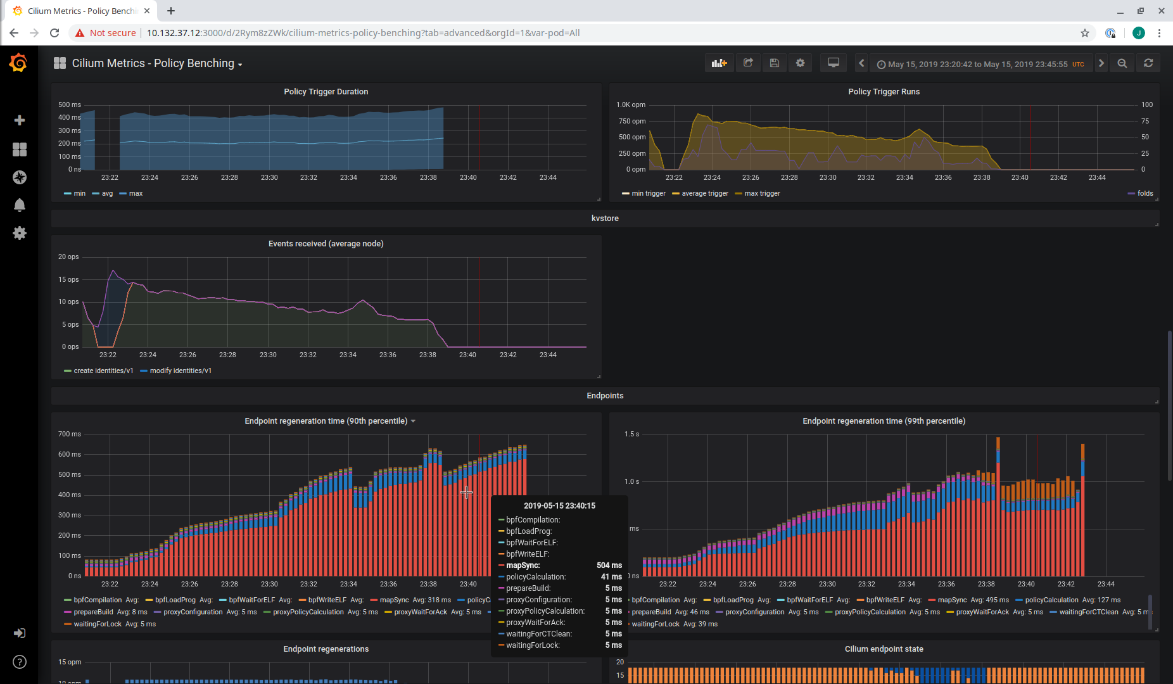Screen dimensions: 1173x684
Task: Open Help question mark icon
Action: point(20,662)
